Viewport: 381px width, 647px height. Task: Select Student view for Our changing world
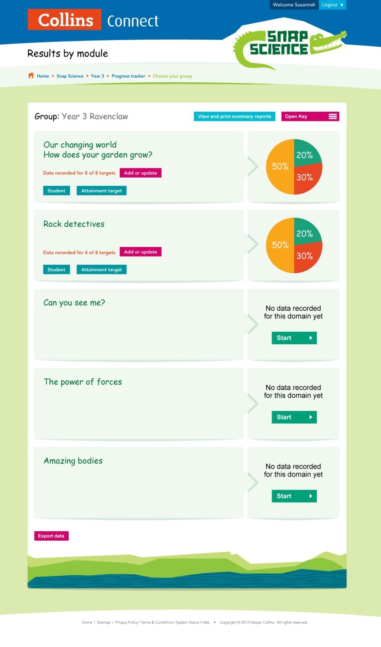click(x=57, y=191)
